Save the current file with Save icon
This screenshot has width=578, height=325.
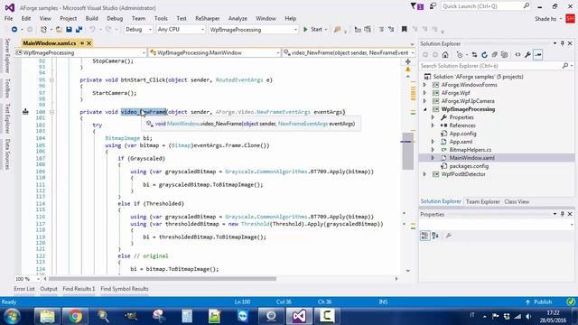click(x=69, y=30)
